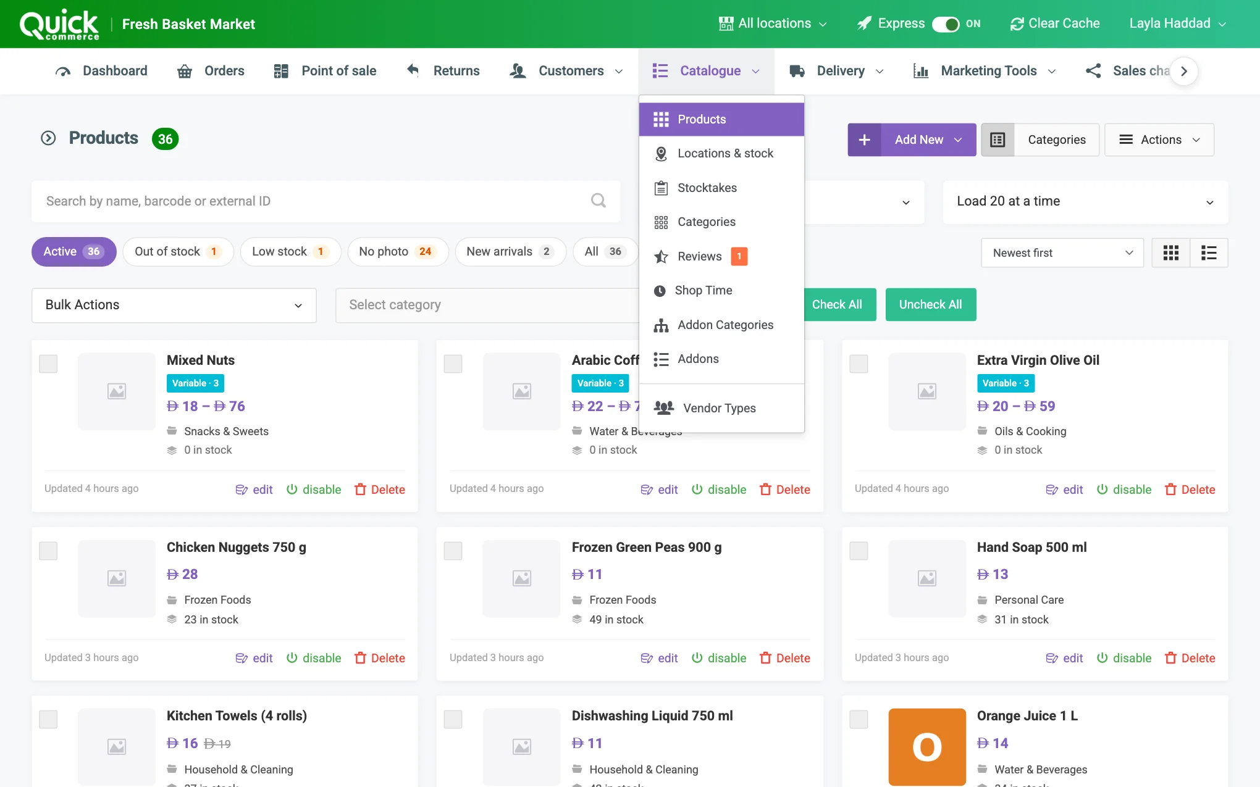This screenshot has height=787, width=1260.
Task: Open the Newest first sort dropdown
Action: point(1062,252)
